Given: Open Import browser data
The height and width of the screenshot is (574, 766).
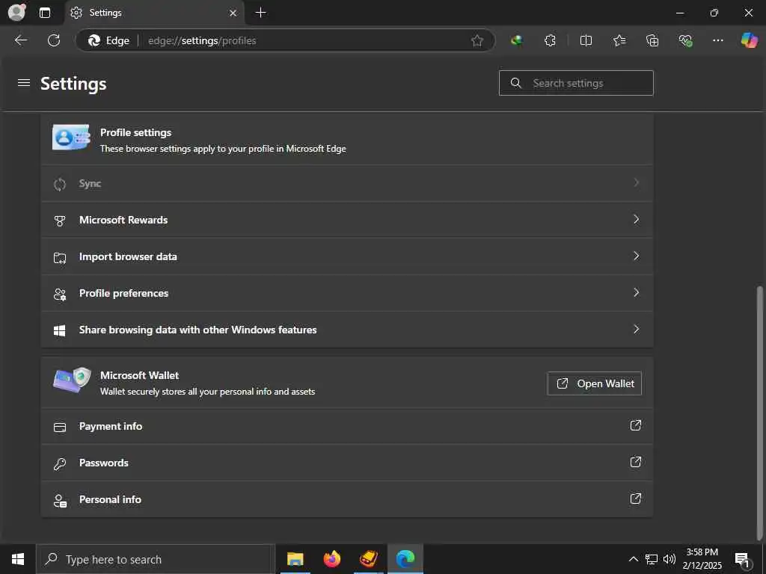Looking at the screenshot, I should (x=347, y=257).
